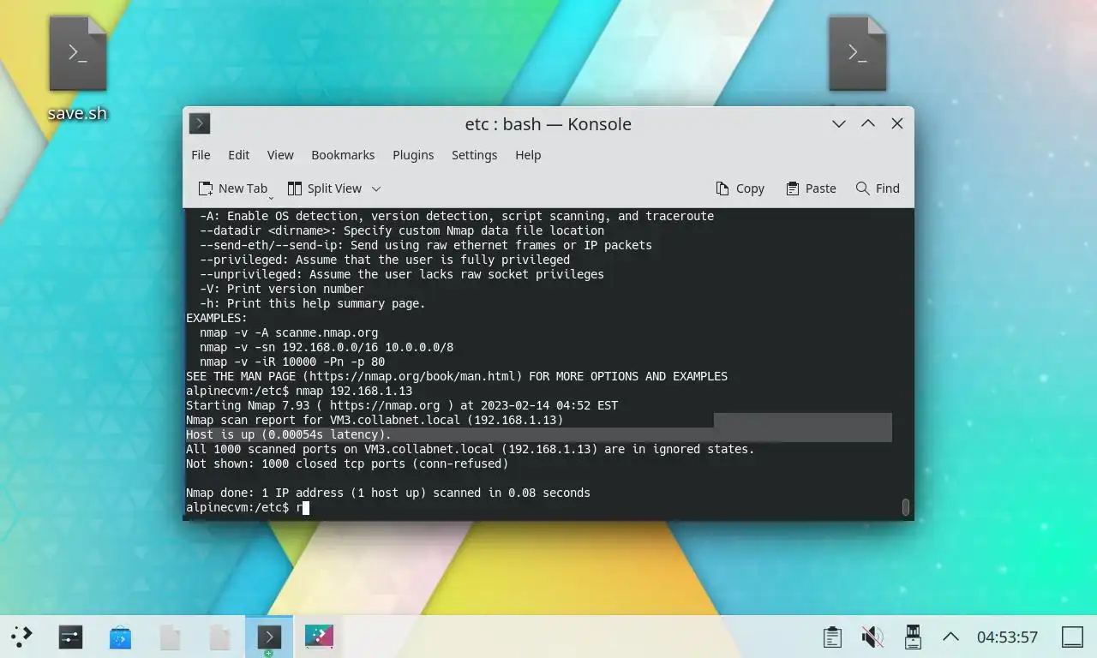Screen dimensions: 1097x658
Task: Open the Settings menu
Action: (474, 155)
